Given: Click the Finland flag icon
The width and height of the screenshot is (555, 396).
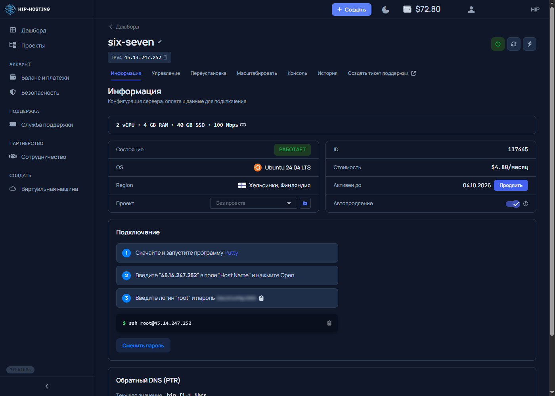Looking at the screenshot, I should coord(242,185).
